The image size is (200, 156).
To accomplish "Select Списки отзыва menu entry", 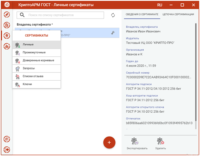I will 37,77.
